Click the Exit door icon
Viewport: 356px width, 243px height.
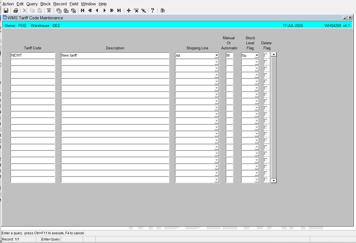click(163, 11)
